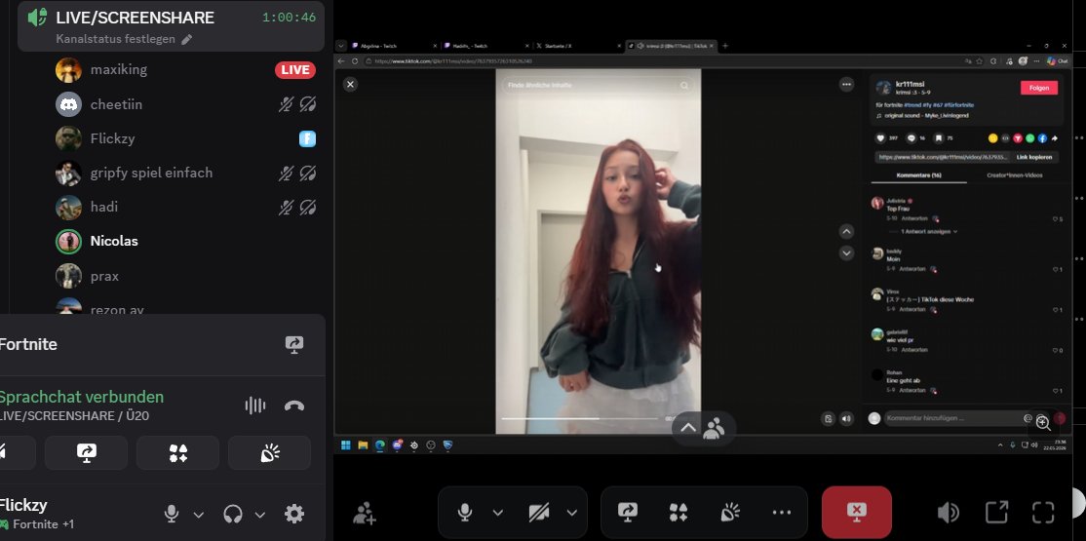The image size is (1086, 541).
Task: Switch to Creator*innen-Videos tab
Action: [1014, 175]
